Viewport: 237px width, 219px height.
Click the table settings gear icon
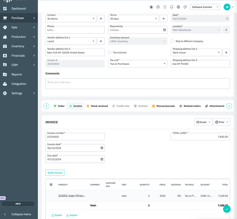pos(51,185)
